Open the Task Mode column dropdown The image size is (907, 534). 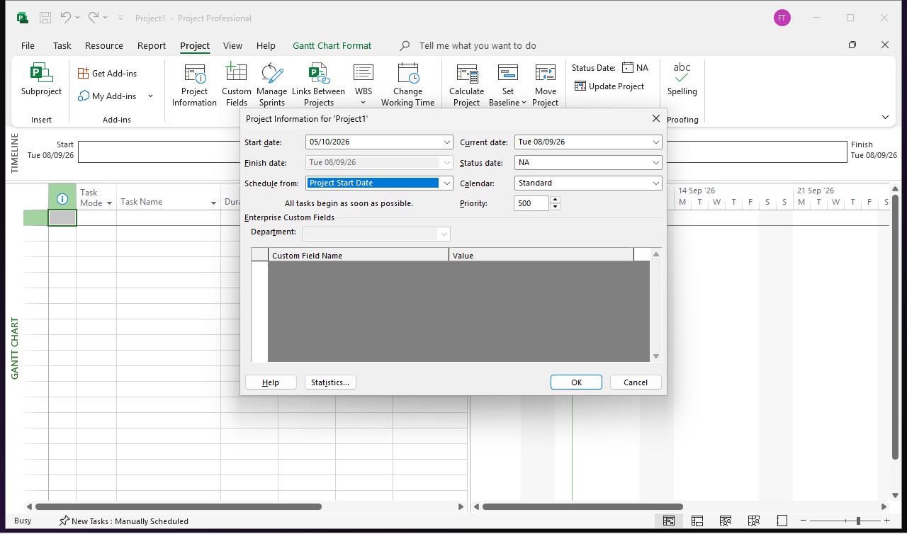tap(109, 203)
